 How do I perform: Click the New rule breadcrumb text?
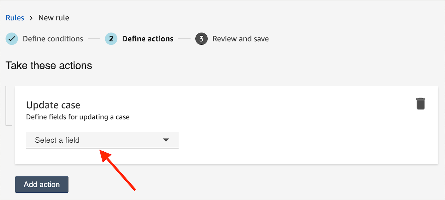click(53, 18)
